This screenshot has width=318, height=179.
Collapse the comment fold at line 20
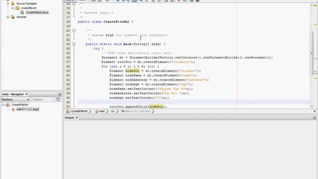pyautogui.click(x=74, y=30)
